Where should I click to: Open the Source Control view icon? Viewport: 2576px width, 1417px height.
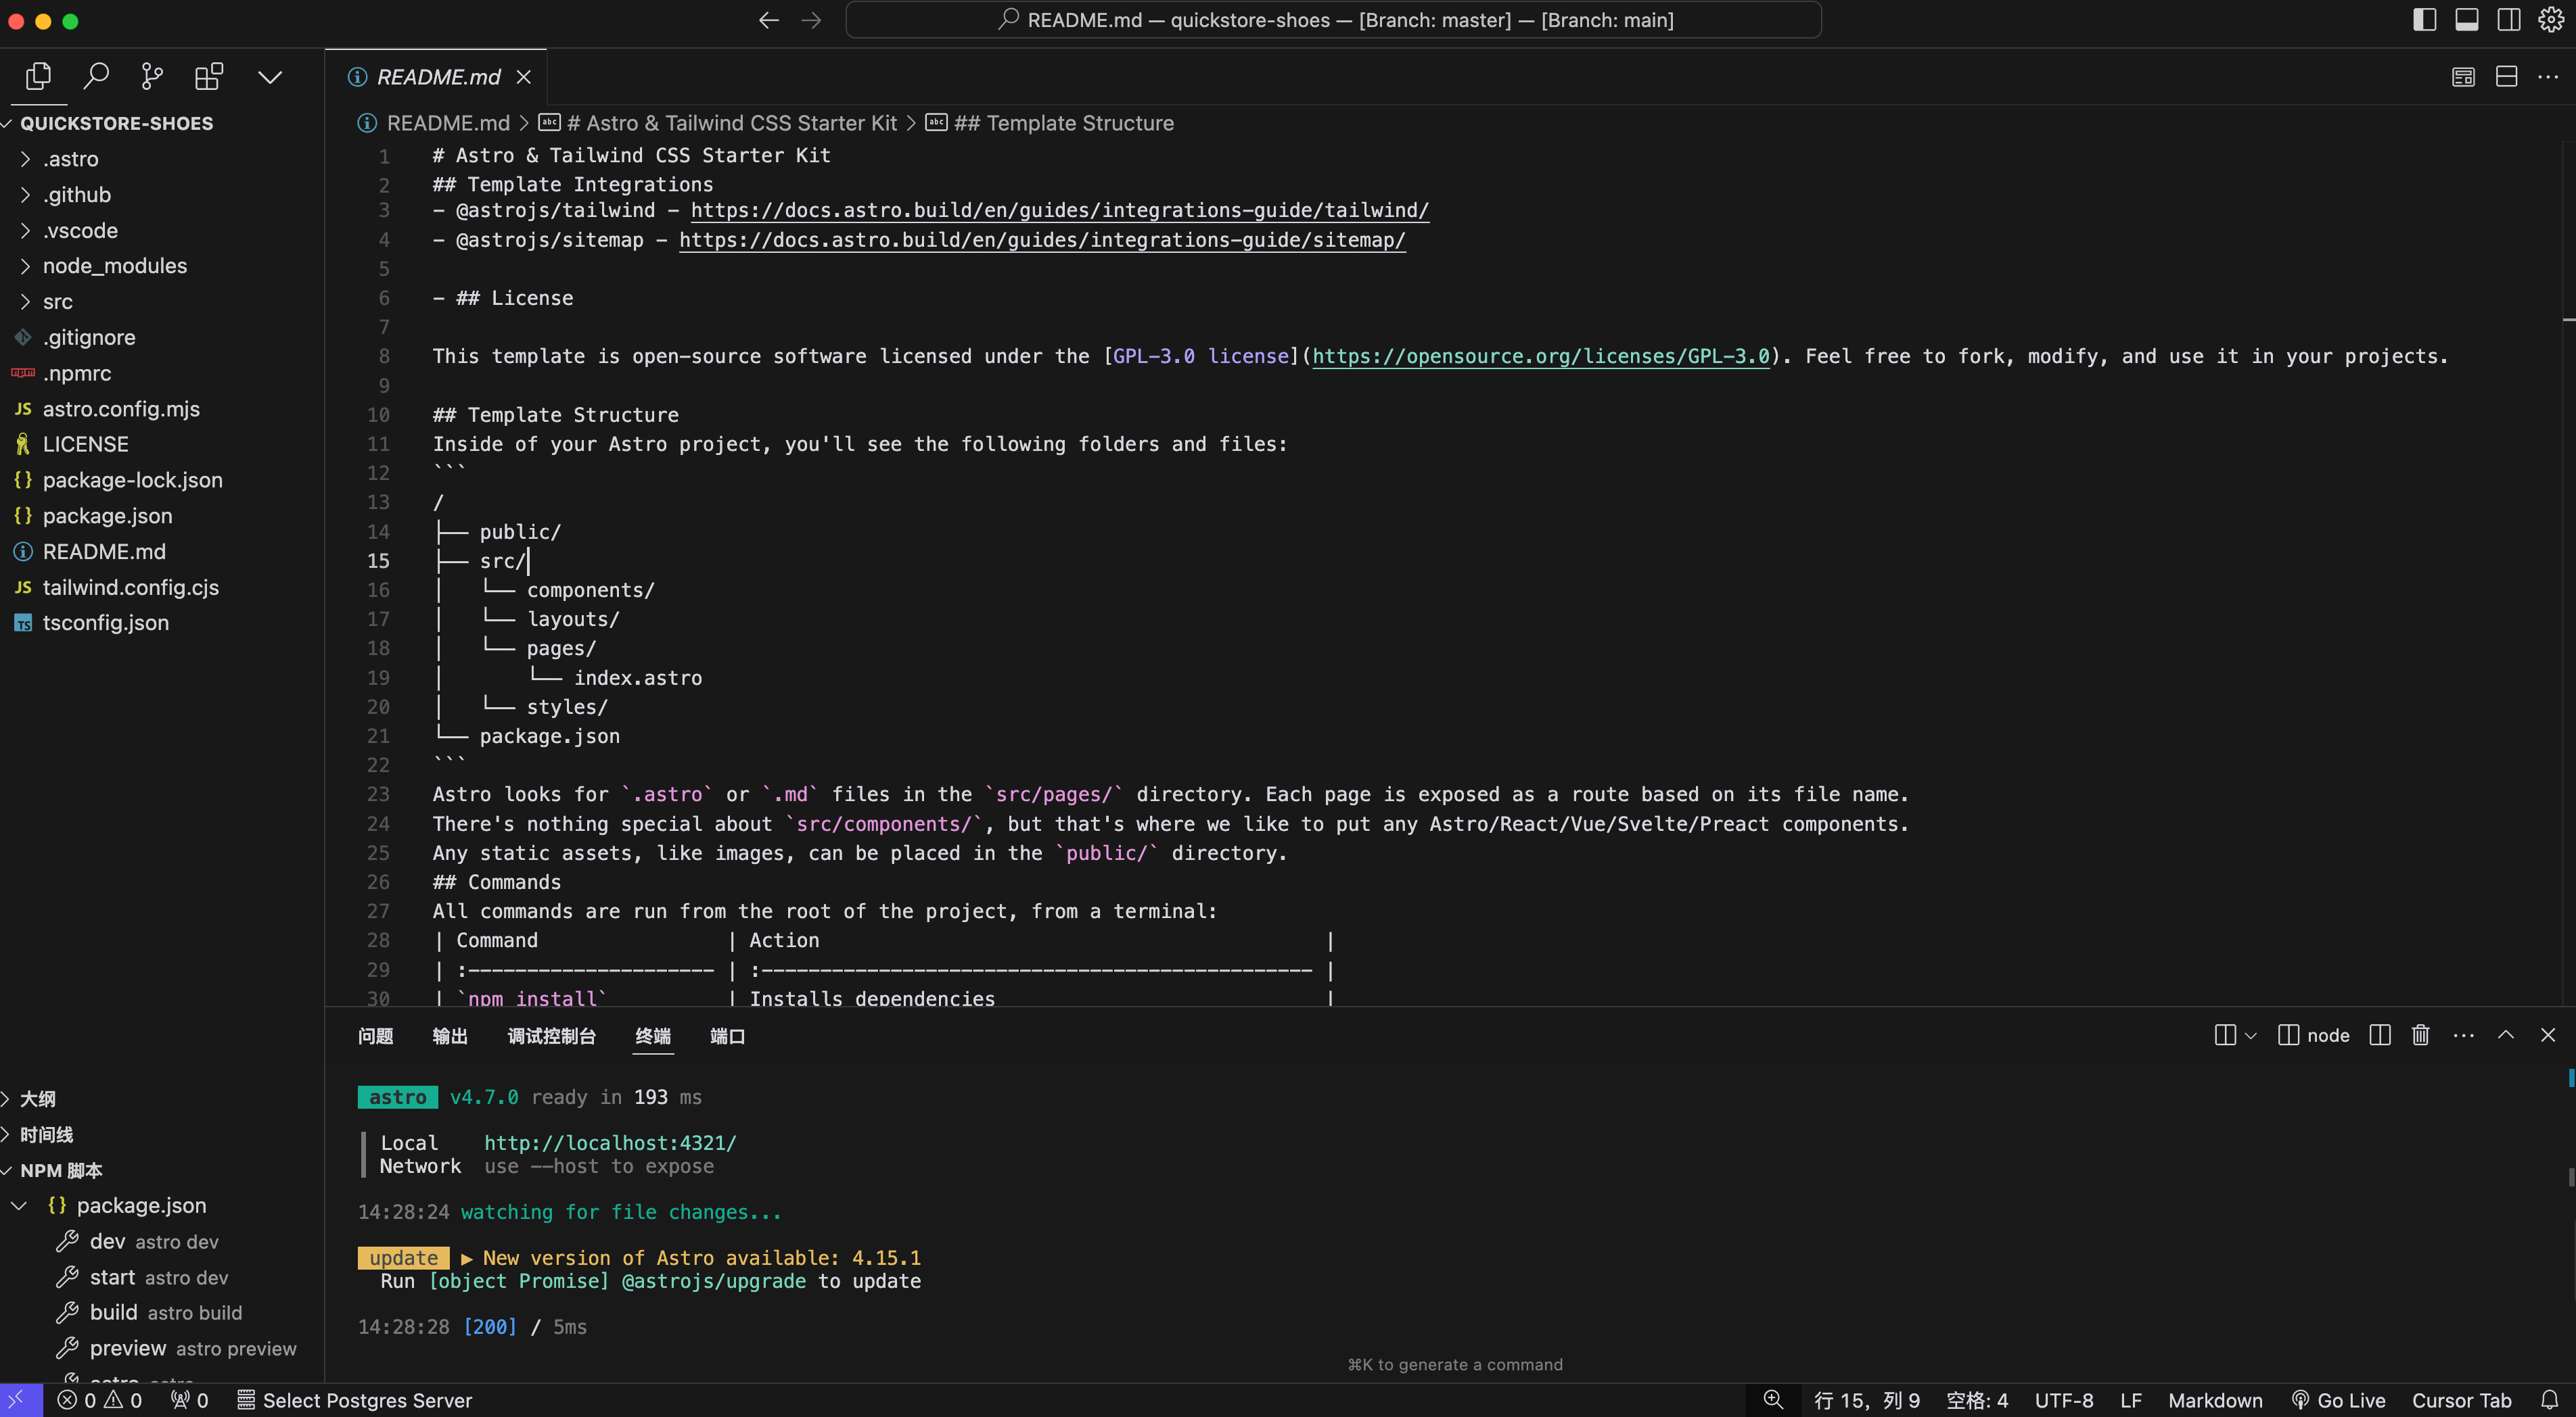click(x=152, y=77)
